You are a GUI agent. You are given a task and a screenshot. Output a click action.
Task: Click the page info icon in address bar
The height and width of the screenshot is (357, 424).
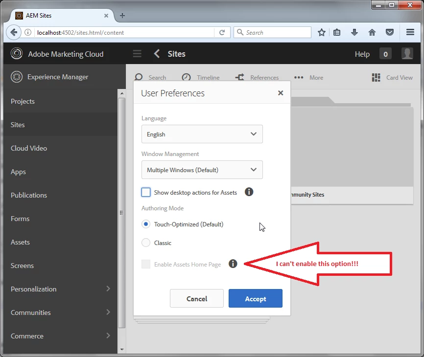28,32
